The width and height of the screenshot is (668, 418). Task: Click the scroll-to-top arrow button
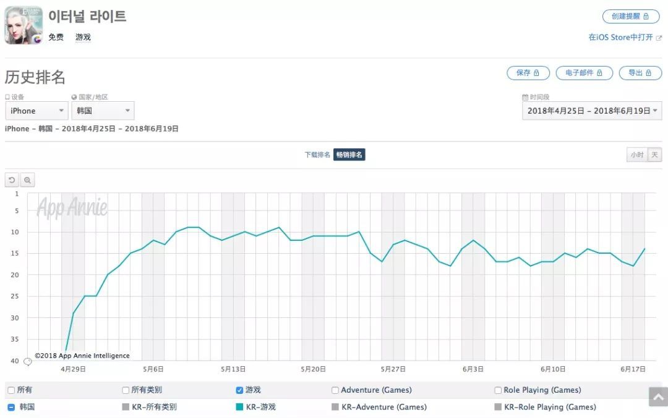click(x=657, y=397)
